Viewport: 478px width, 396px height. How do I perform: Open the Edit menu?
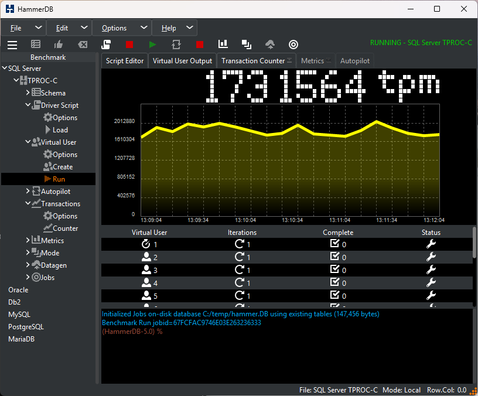click(69, 28)
